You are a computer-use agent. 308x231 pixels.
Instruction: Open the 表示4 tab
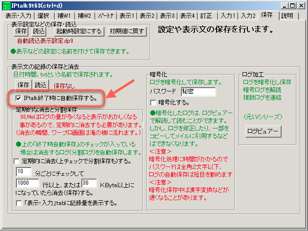pos(187,16)
